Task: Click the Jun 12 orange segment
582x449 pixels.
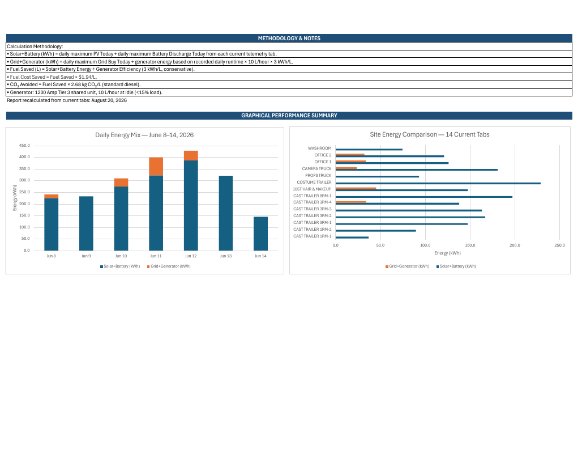Action: [191, 156]
